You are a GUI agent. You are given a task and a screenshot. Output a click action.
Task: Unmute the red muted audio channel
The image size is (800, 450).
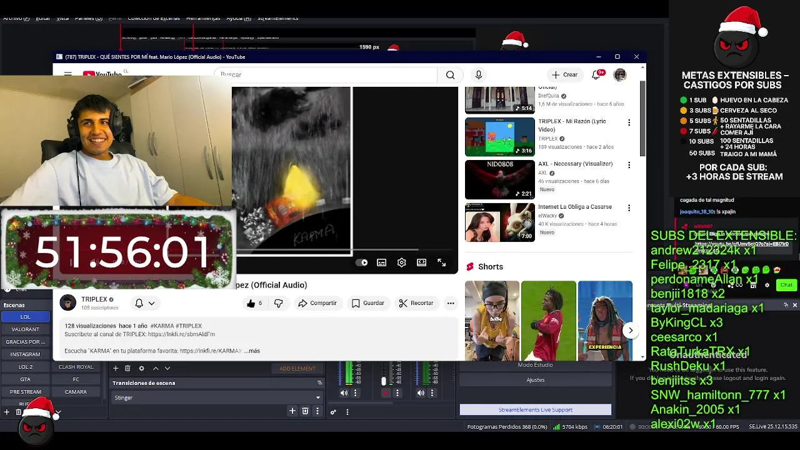pyautogui.click(x=386, y=393)
